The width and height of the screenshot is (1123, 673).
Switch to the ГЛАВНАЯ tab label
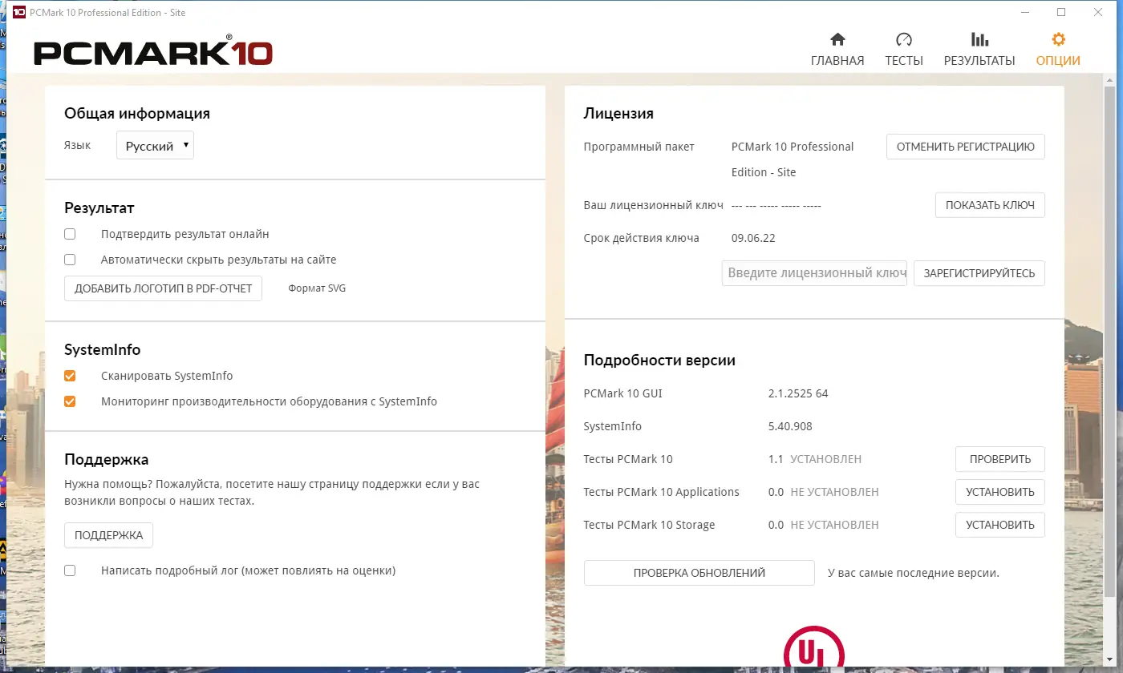tap(837, 61)
